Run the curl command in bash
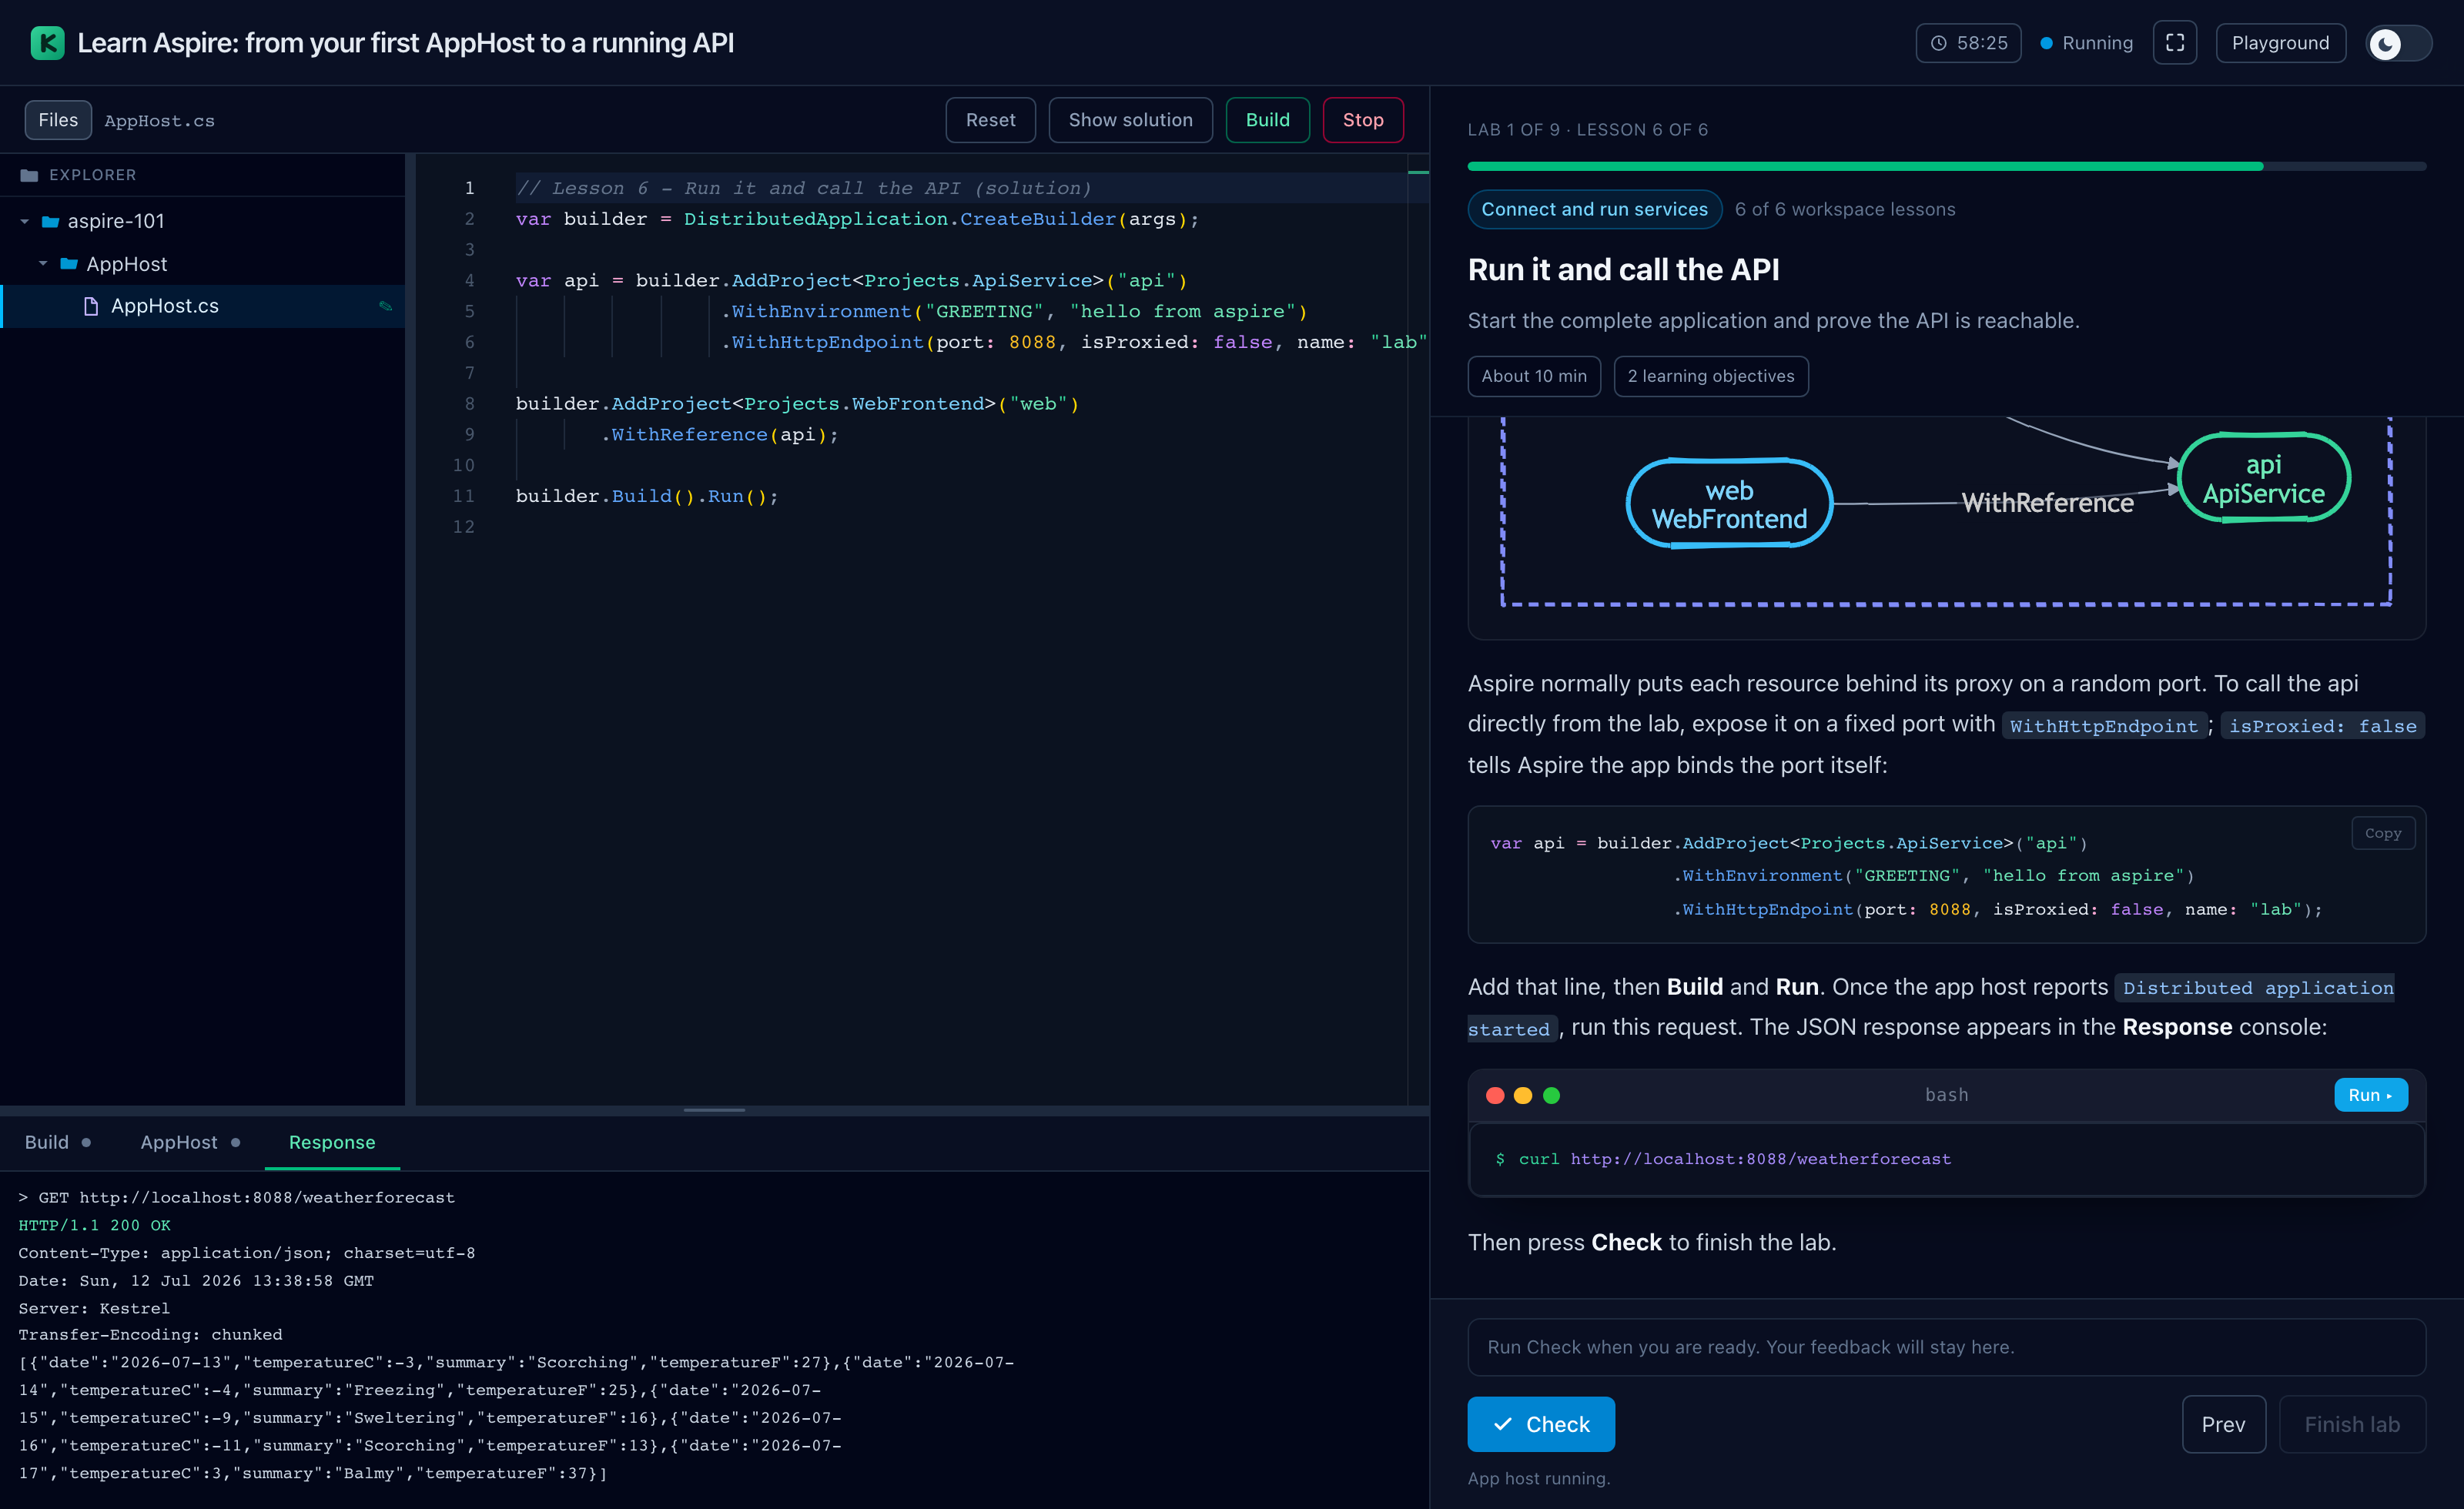This screenshot has height=1509, width=2464. pyautogui.click(x=2370, y=1095)
